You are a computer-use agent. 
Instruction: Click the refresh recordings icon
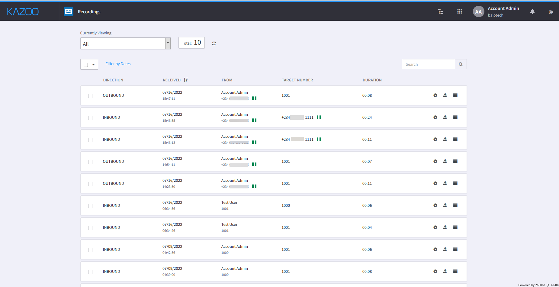(214, 43)
